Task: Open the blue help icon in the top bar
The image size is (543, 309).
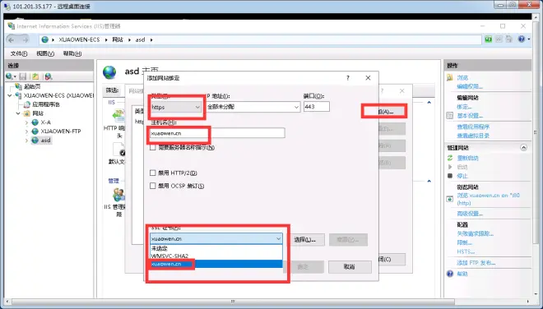Action: pyautogui.click(x=522, y=39)
